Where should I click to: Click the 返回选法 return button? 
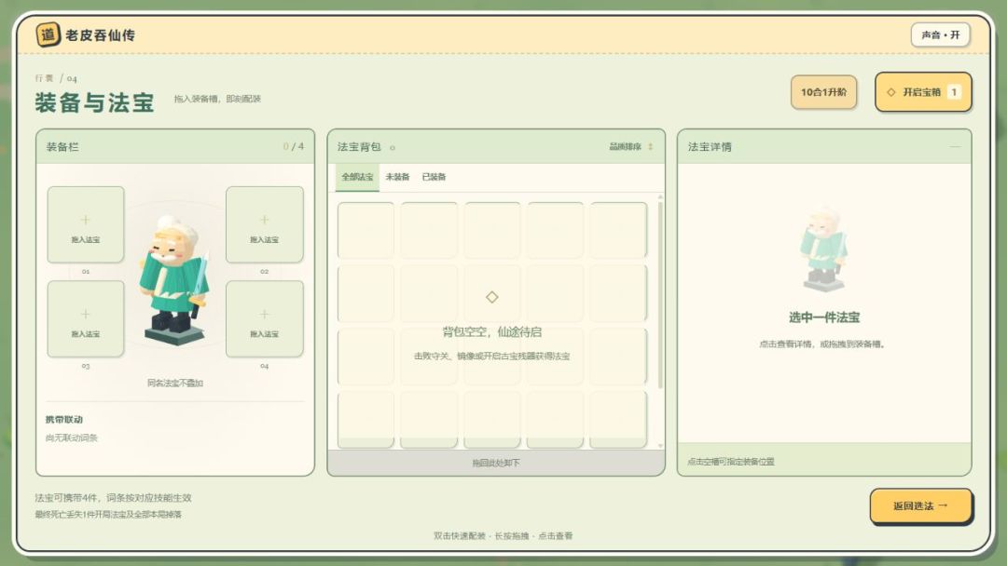tap(920, 505)
